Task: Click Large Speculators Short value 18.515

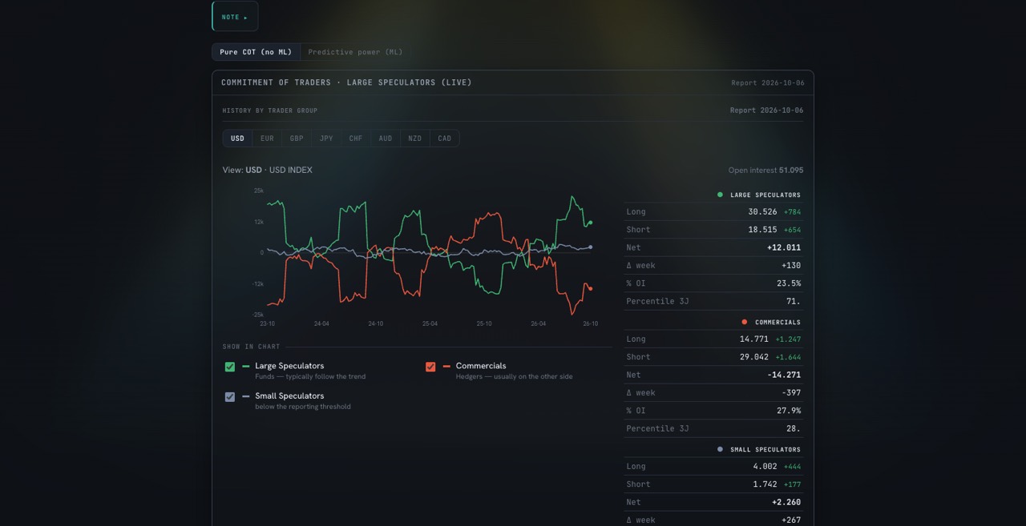Action: tap(762, 230)
